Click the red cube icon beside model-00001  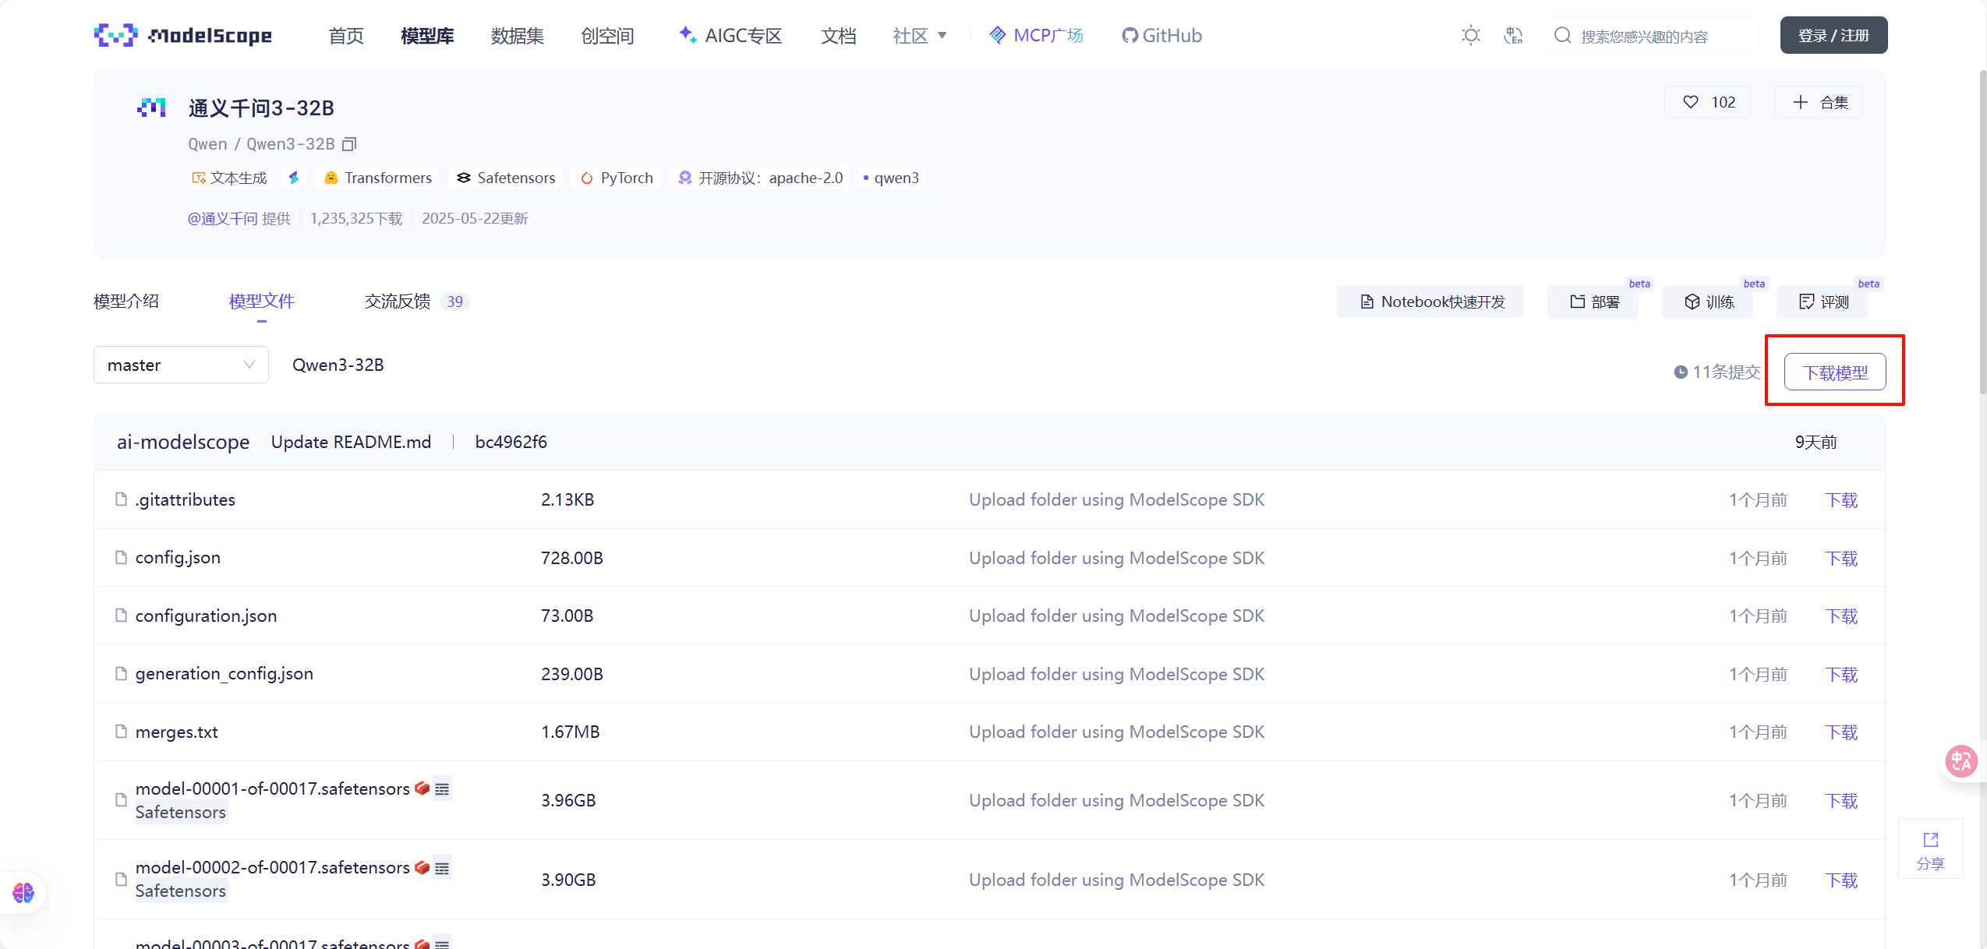pyautogui.click(x=422, y=788)
